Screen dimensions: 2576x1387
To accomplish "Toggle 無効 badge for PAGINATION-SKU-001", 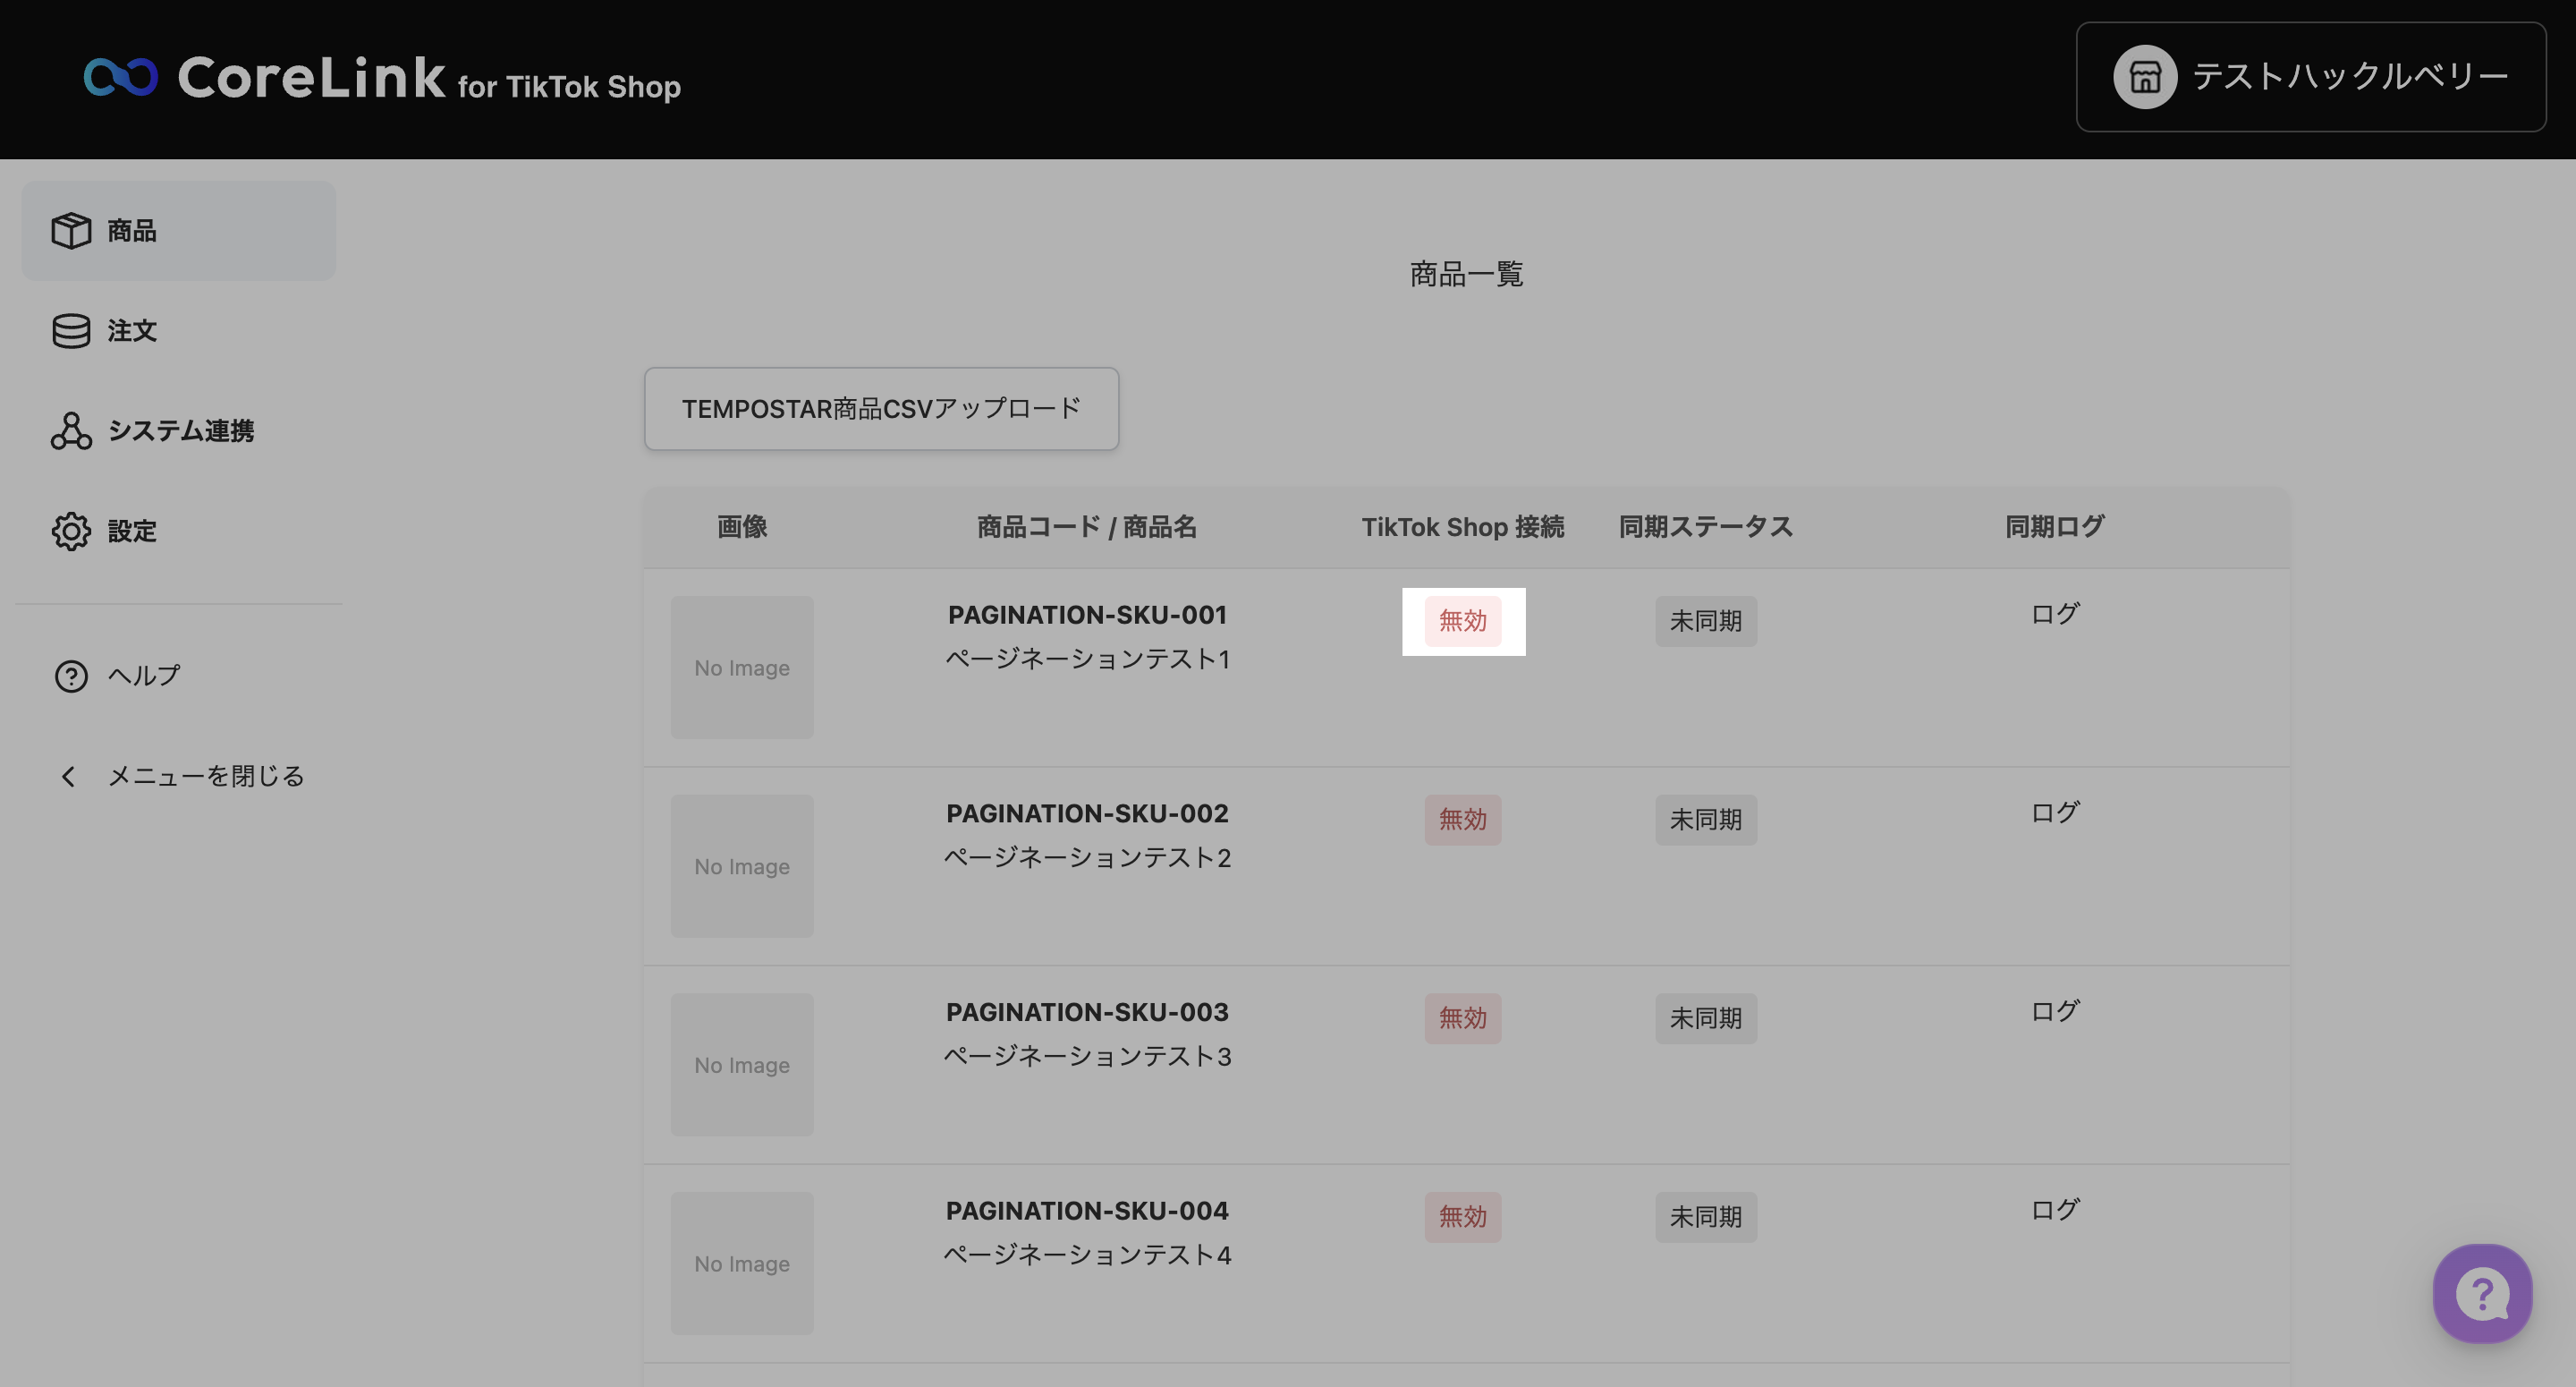I will coord(1462,621).
